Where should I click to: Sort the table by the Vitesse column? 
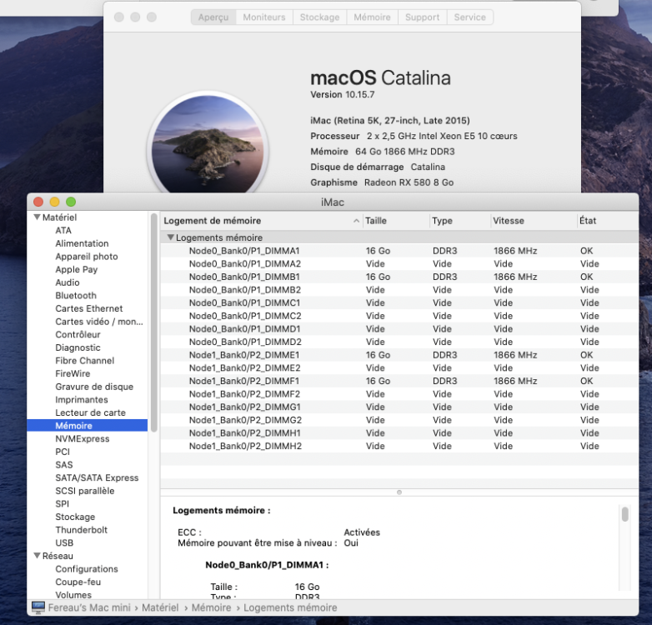[534, 221]
